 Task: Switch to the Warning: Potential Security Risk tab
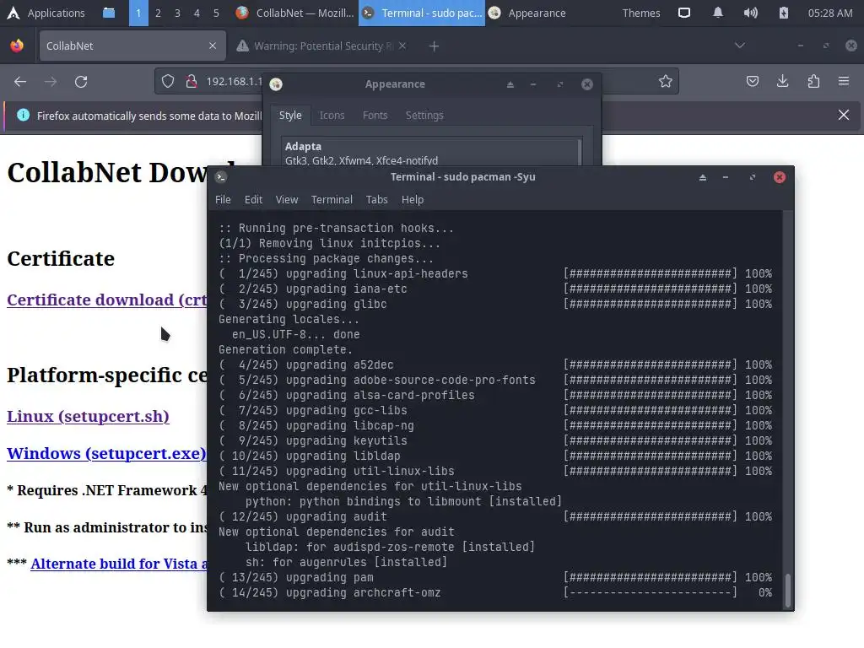322,46
